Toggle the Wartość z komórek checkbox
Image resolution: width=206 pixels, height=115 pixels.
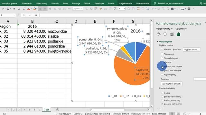click(x=162, y=49)
